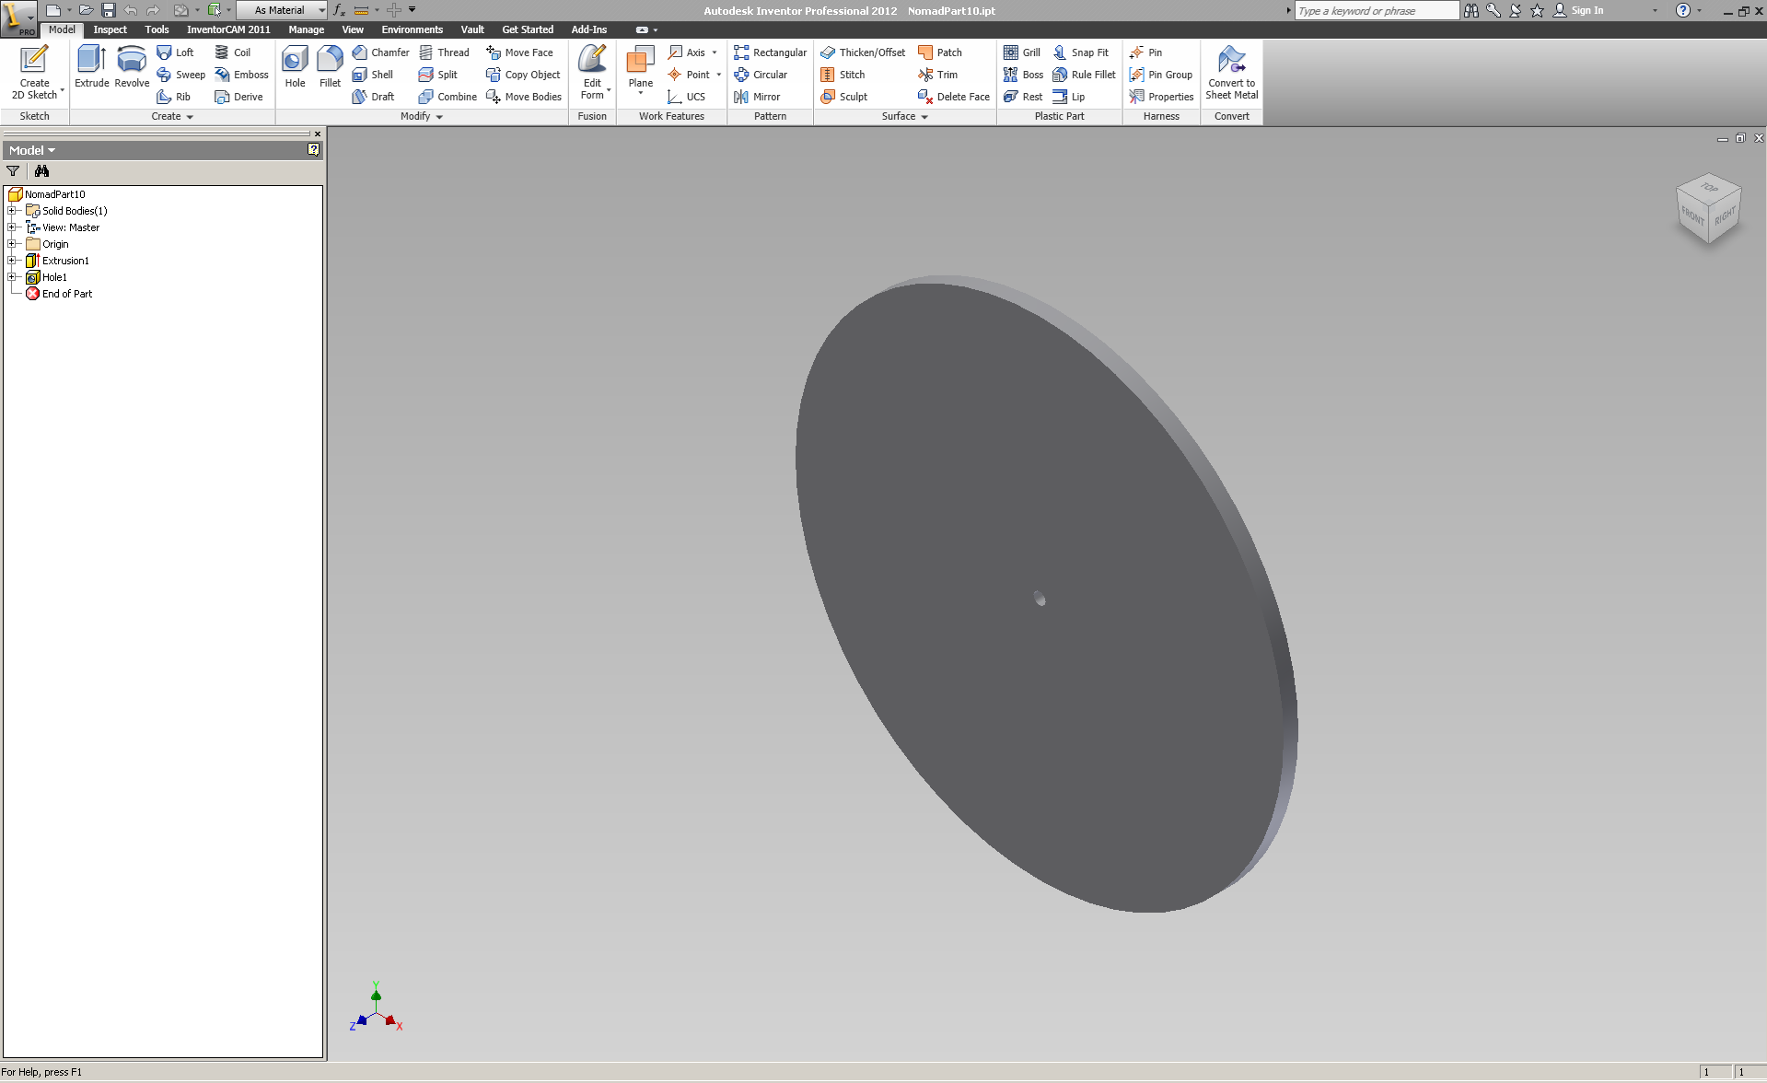Screen dimensions: 1767x1083
Task: Click Convert to Sheet Metal
Action: pos(1231,73)
